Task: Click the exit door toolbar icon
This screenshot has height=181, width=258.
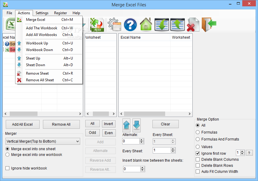Action: (x=209, y=24)
